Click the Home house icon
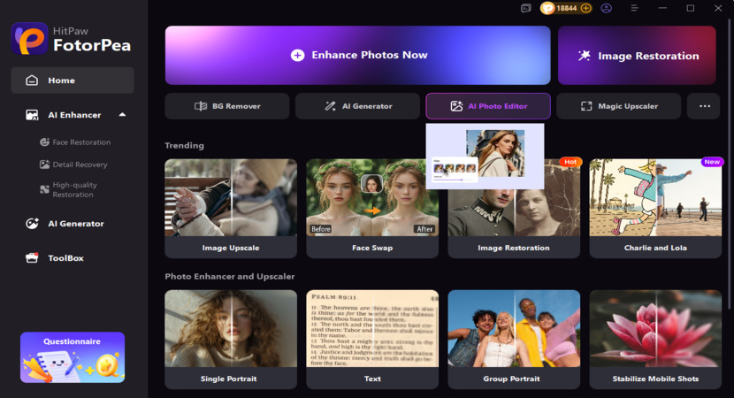 click(x=32, y=80)
